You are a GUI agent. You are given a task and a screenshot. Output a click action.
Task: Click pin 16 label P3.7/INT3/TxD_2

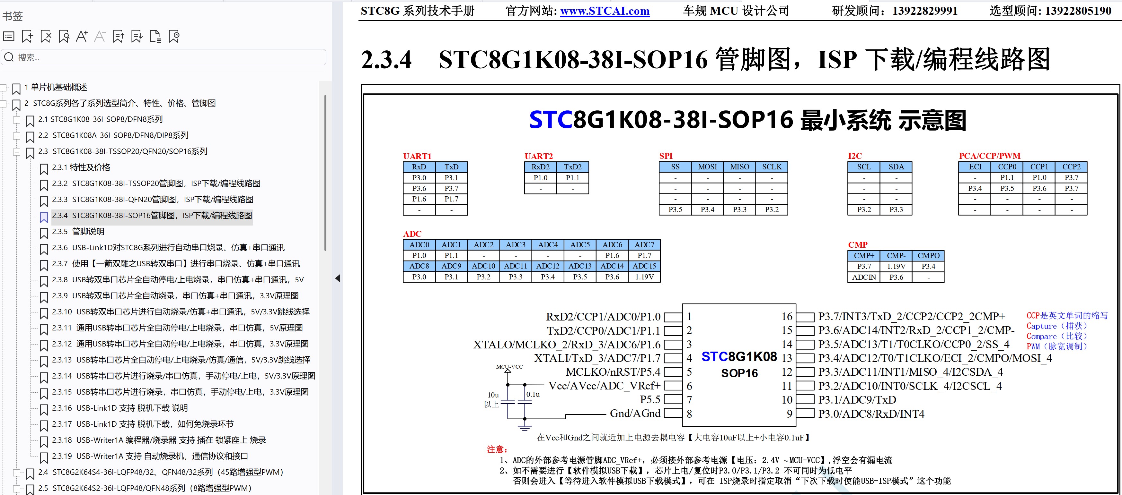coord(912,316)
